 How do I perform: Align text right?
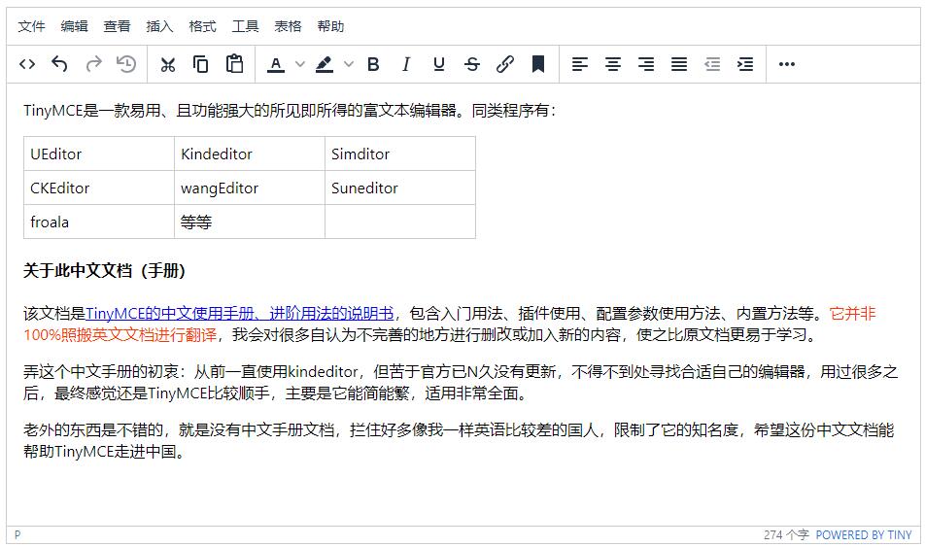pos(646,64)
